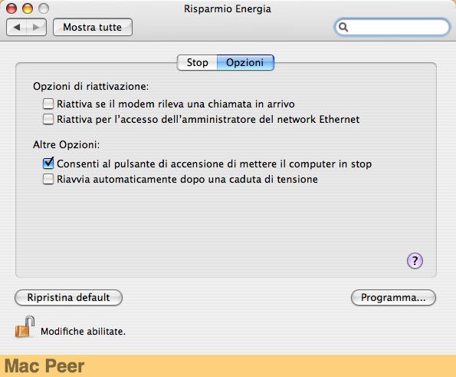
Task: Click the gray zoom window button
Action: [44, 8]
